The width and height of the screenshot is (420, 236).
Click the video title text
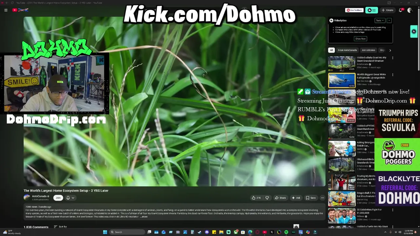[x=66, y=190]
